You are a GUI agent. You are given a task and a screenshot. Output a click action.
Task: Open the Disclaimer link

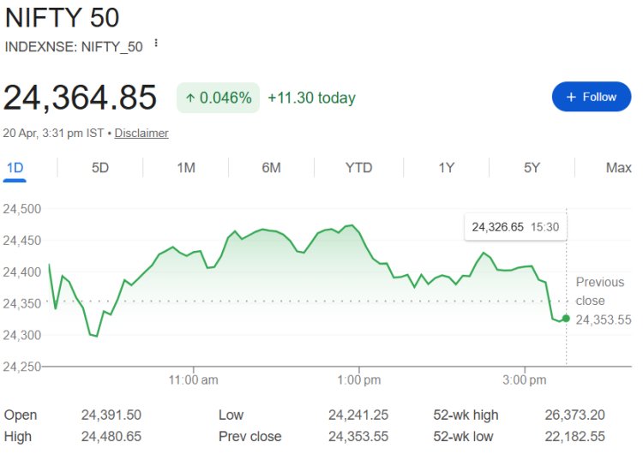click(x=141, y=133)
